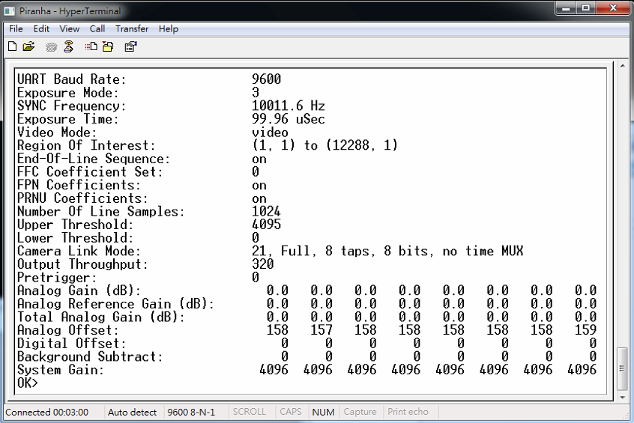634x423 pixels.
Task: Click the 'Digital Offset:' label
Action: (x=71, y=344)
